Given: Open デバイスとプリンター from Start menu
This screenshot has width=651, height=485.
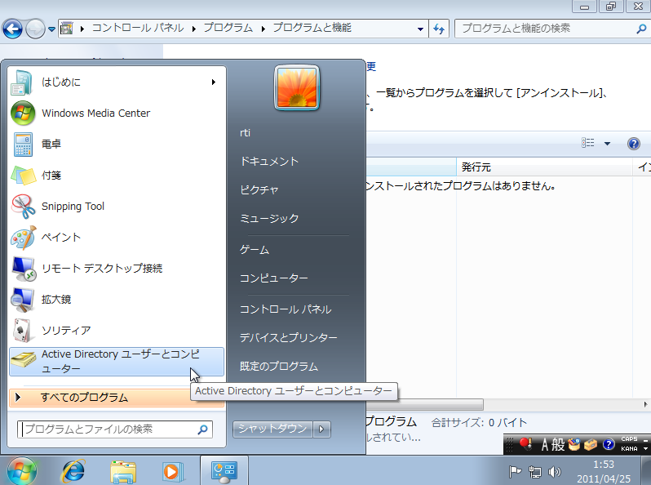Looking at the screenshot, I should [x=289, y=338].
